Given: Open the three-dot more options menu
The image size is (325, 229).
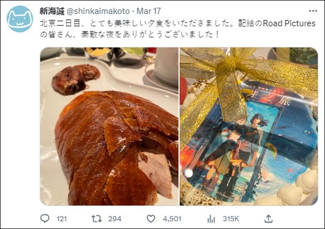Looking at the screenshot, I should coord(313,11).
